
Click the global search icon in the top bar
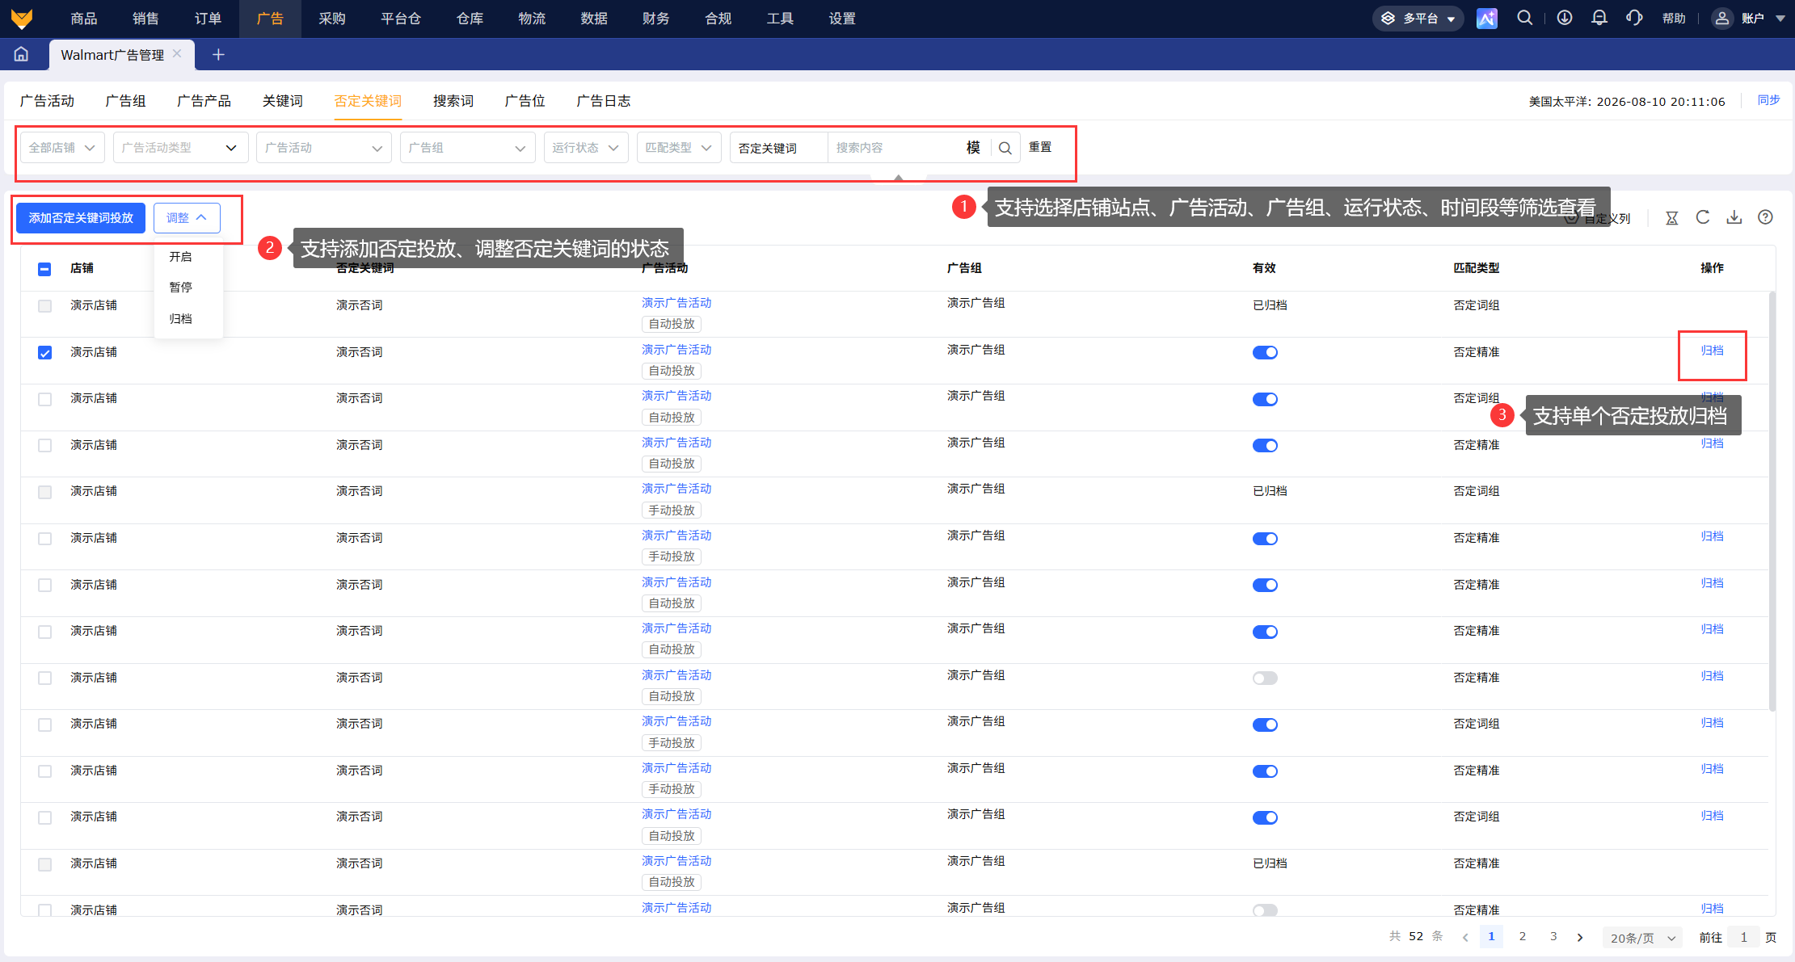1525,18
